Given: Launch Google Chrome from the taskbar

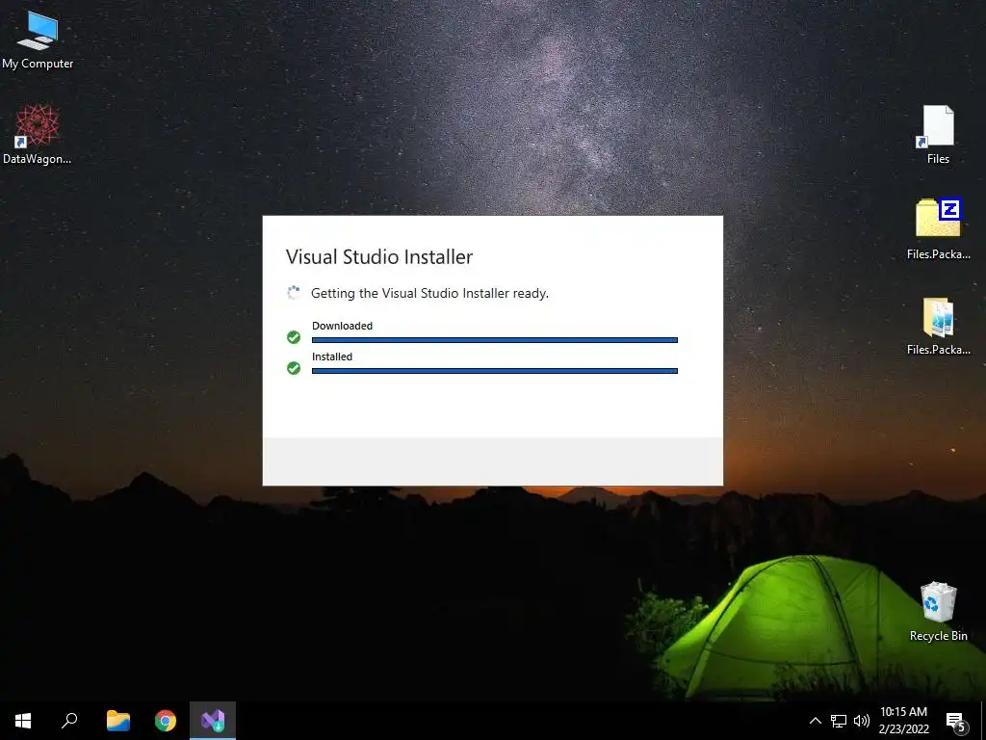Looking at the screenshot, I should pyautogui.click(x=166, y=721).
